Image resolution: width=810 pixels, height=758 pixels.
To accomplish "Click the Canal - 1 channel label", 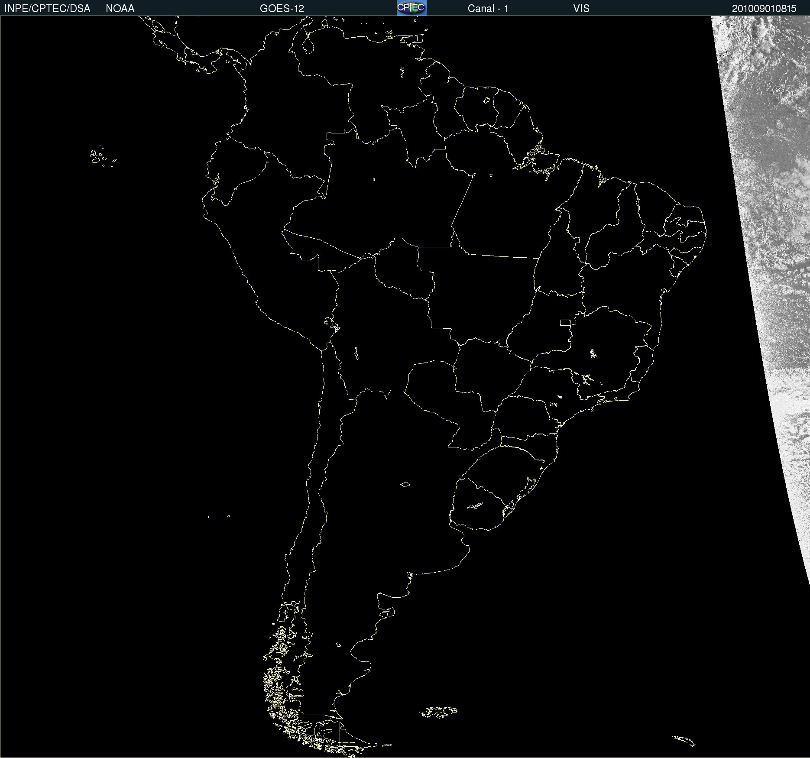I will [488, 9].
